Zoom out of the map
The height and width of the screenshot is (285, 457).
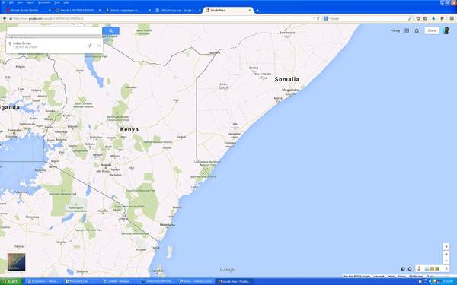tap(446, 261)
